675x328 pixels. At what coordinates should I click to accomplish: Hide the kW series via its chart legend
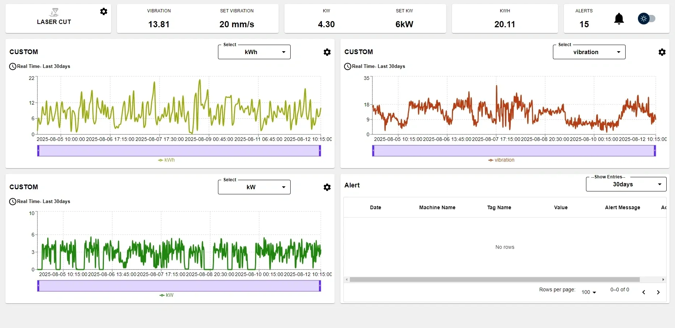pyautogui.click(x=167, y=295)
